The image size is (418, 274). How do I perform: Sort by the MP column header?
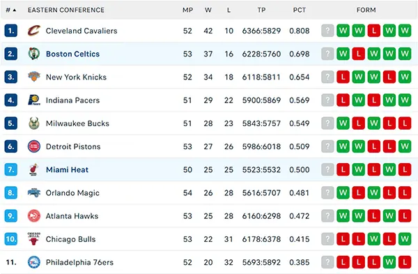click(x=187, y=10)
